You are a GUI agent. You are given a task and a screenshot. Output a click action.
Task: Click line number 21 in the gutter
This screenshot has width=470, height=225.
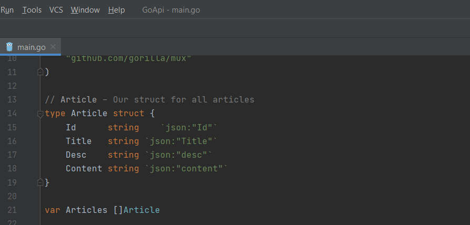[12, 210]
